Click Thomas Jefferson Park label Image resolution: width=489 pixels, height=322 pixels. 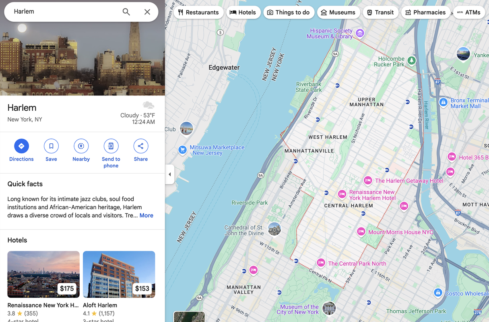(x=416, y=311)
